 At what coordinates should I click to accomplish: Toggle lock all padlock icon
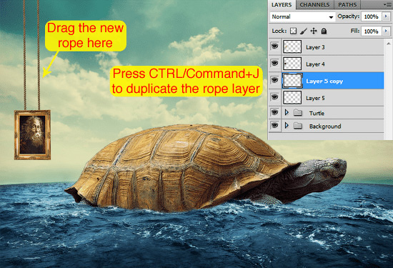(324, 31)
